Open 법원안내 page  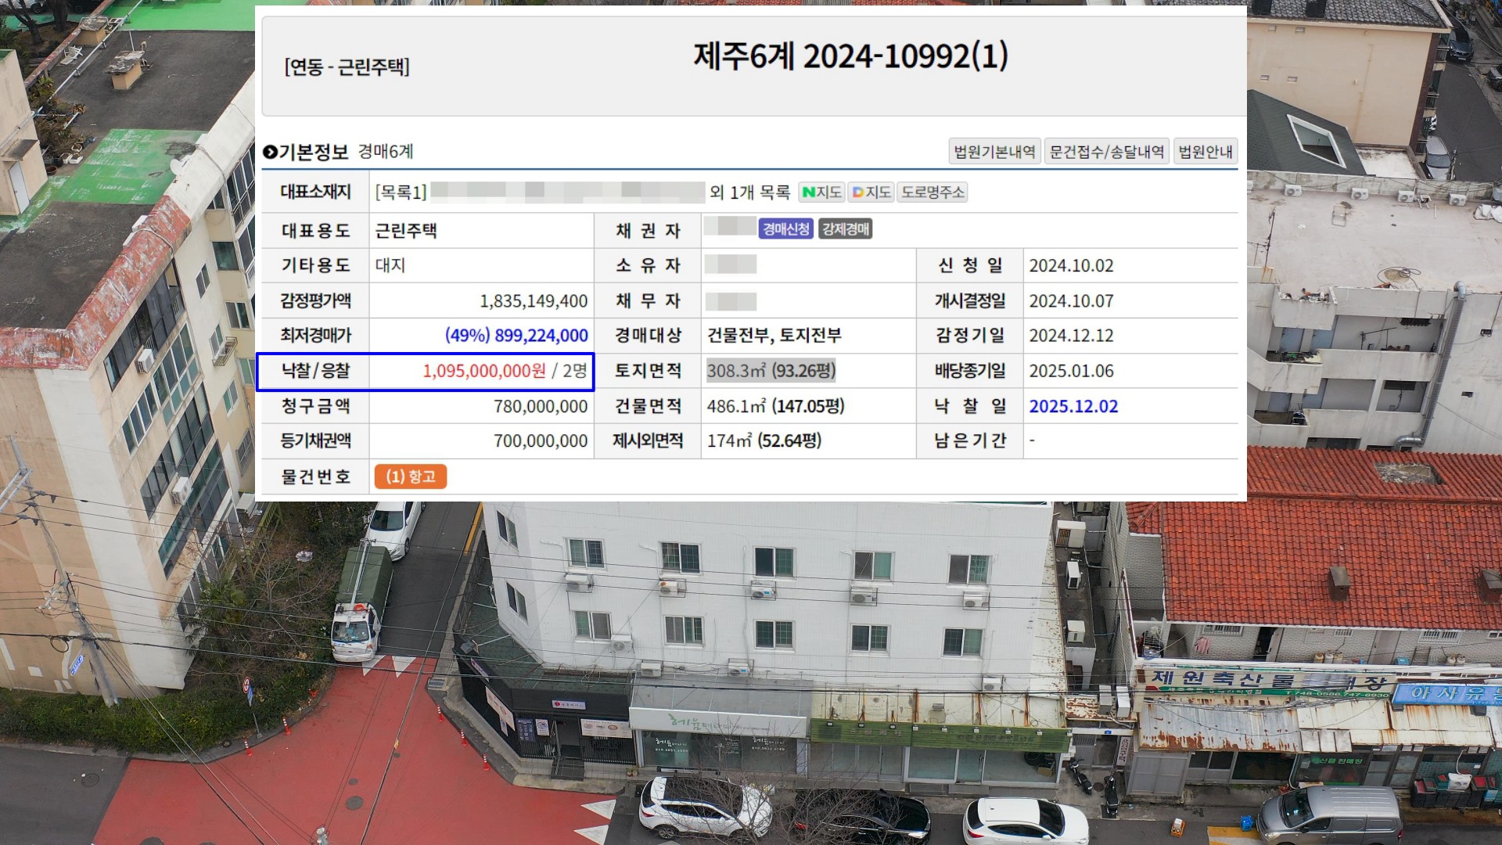pos(1205,152)
